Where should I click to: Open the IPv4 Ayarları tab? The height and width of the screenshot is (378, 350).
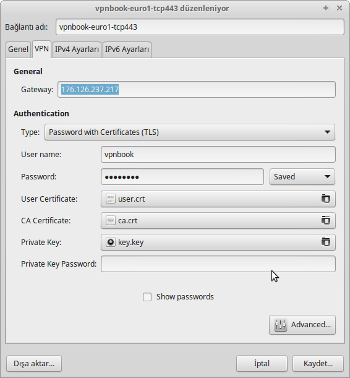coord(77,49)
